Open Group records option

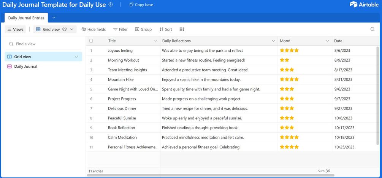tap(143, 29)
